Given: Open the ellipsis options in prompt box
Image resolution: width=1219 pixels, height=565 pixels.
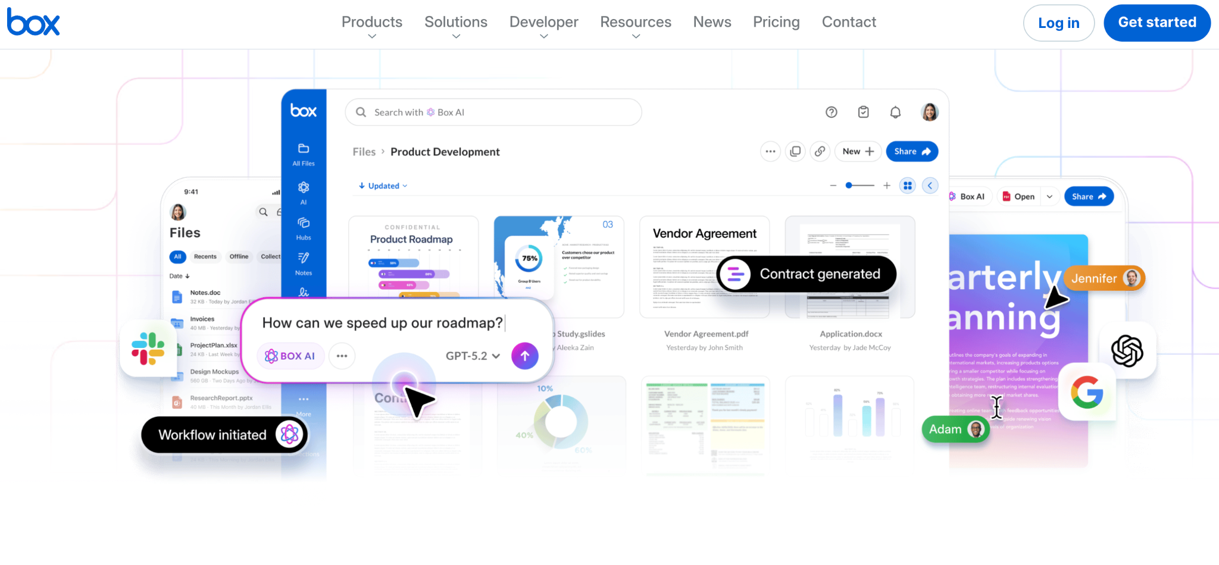Looking at the screenshot, I should [x=342, y=356].
